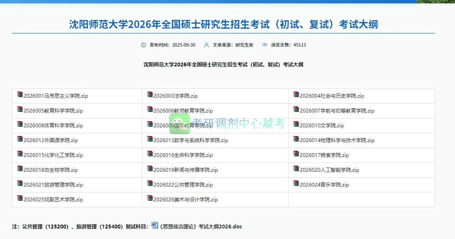Image resolution: width=455 pixels, height=239 pixels.
Task: Click zip icon beside 2026008体育科学学院
Action: [x=20, y=124]
